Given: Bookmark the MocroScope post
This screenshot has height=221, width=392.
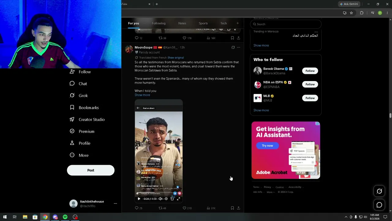Looking at the screenshot, I should (x=232, y=208).
